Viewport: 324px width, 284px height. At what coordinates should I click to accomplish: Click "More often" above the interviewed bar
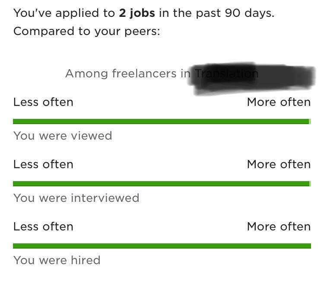pos(279,164)
